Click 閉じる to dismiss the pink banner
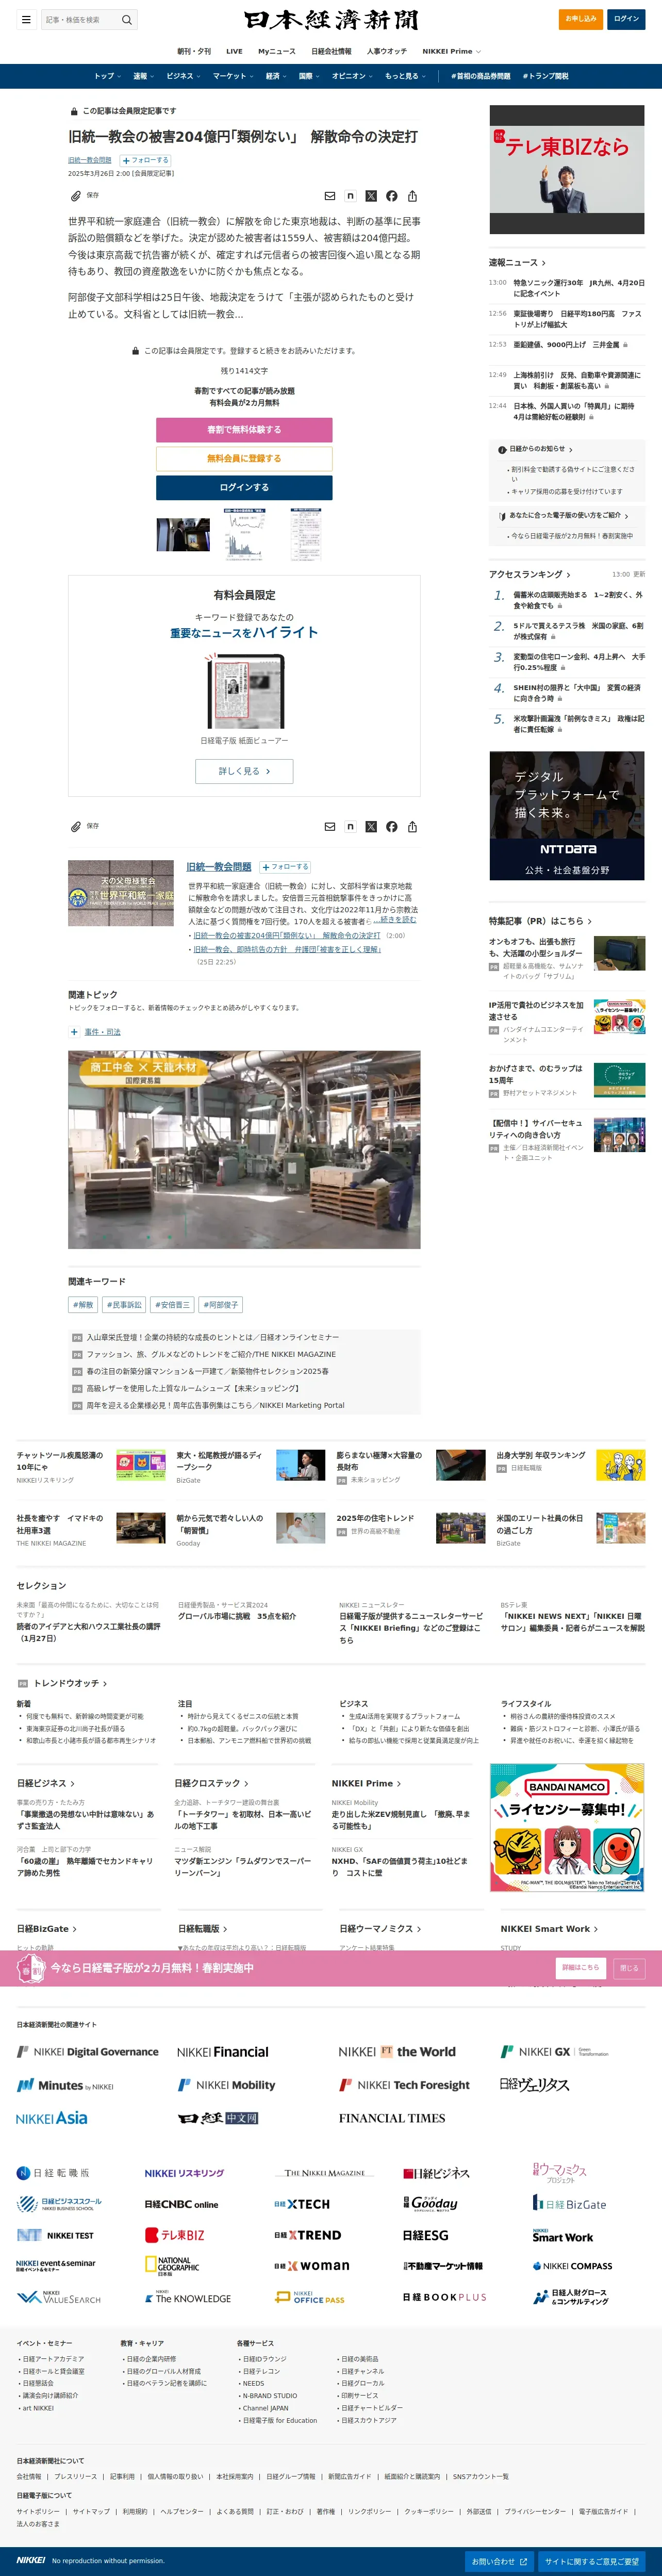Screen dimensions: 662x2576 [629, 1968]
